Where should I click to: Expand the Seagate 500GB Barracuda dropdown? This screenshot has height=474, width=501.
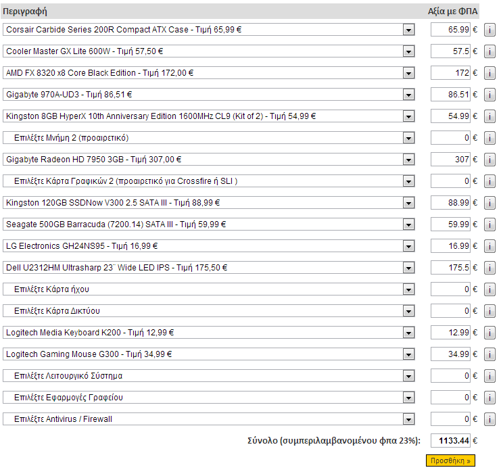pyautogui.click(x=209, y=224)
